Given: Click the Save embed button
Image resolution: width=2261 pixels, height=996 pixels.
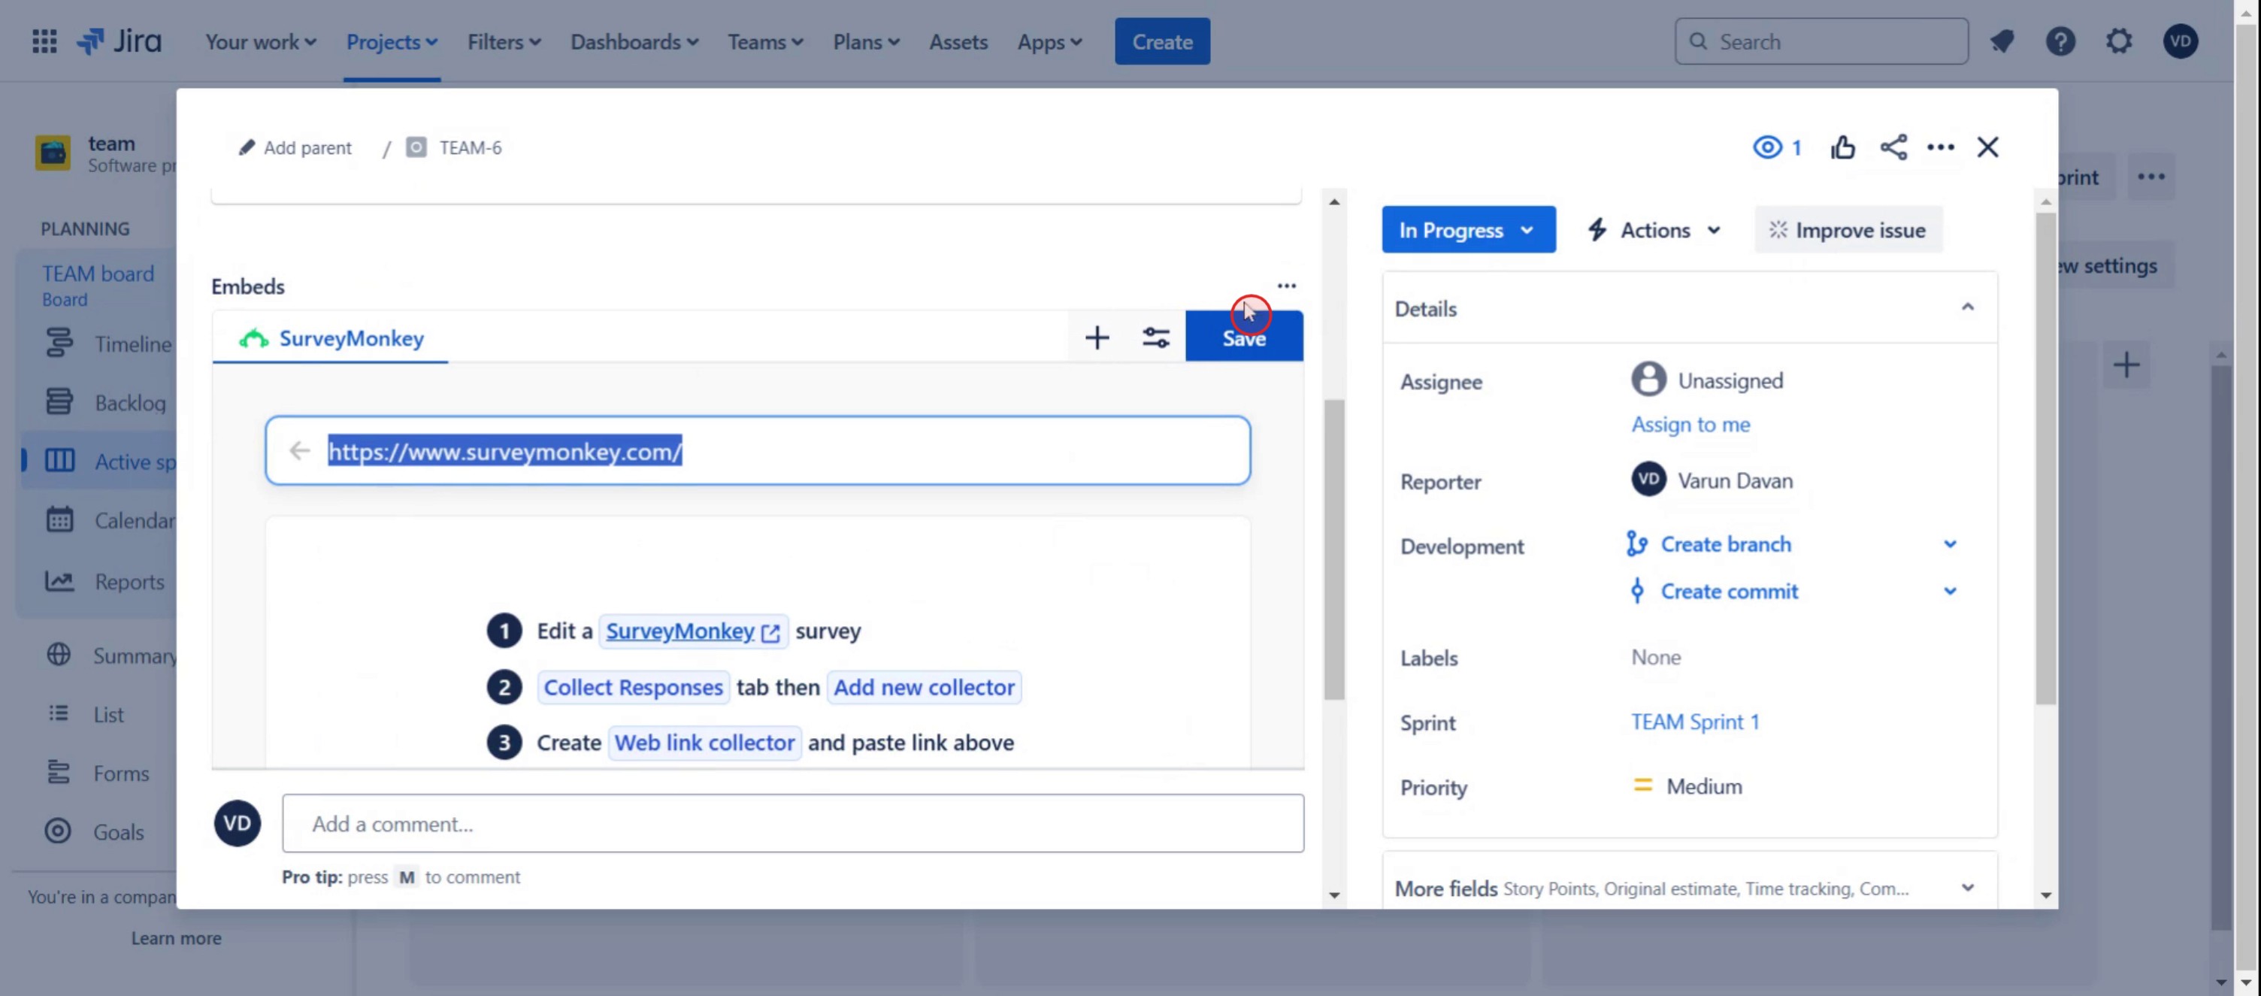Looking at the screenshot, I should click(x=1244, y=339).
